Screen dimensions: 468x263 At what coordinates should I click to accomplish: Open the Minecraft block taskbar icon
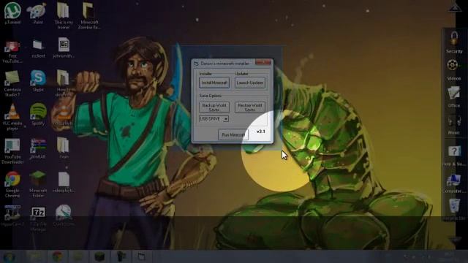tap(99, 256)
